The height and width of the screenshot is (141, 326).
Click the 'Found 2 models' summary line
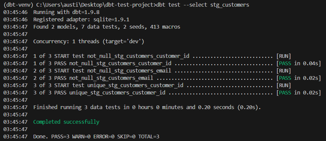pyautogui.click(x=107, y=27)
